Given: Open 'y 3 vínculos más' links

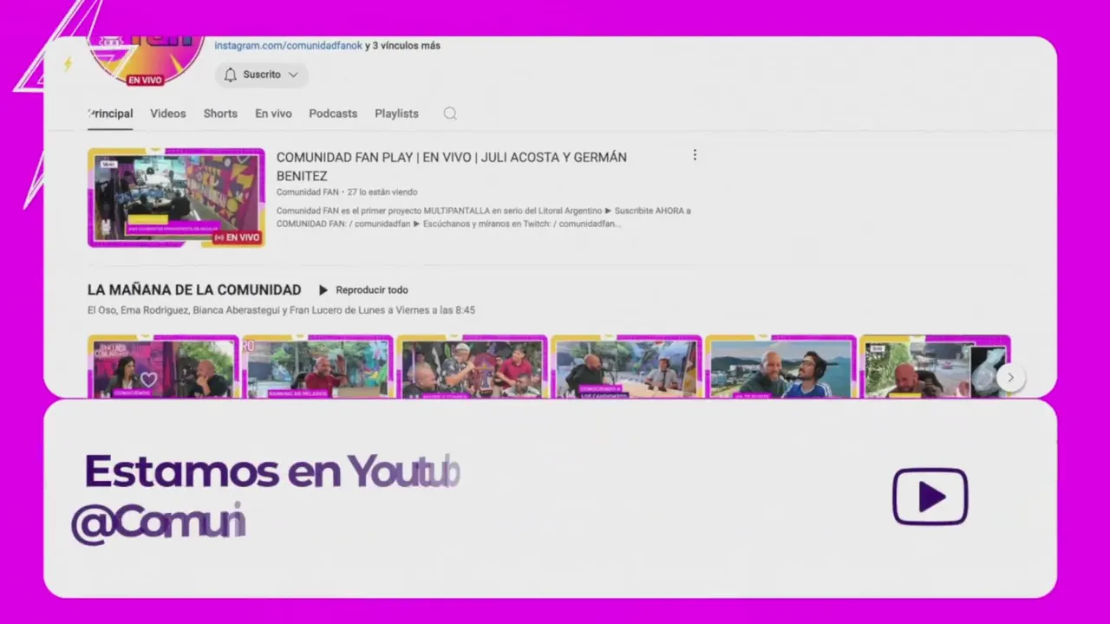Looking at the screenshot, I should [402, 45].
